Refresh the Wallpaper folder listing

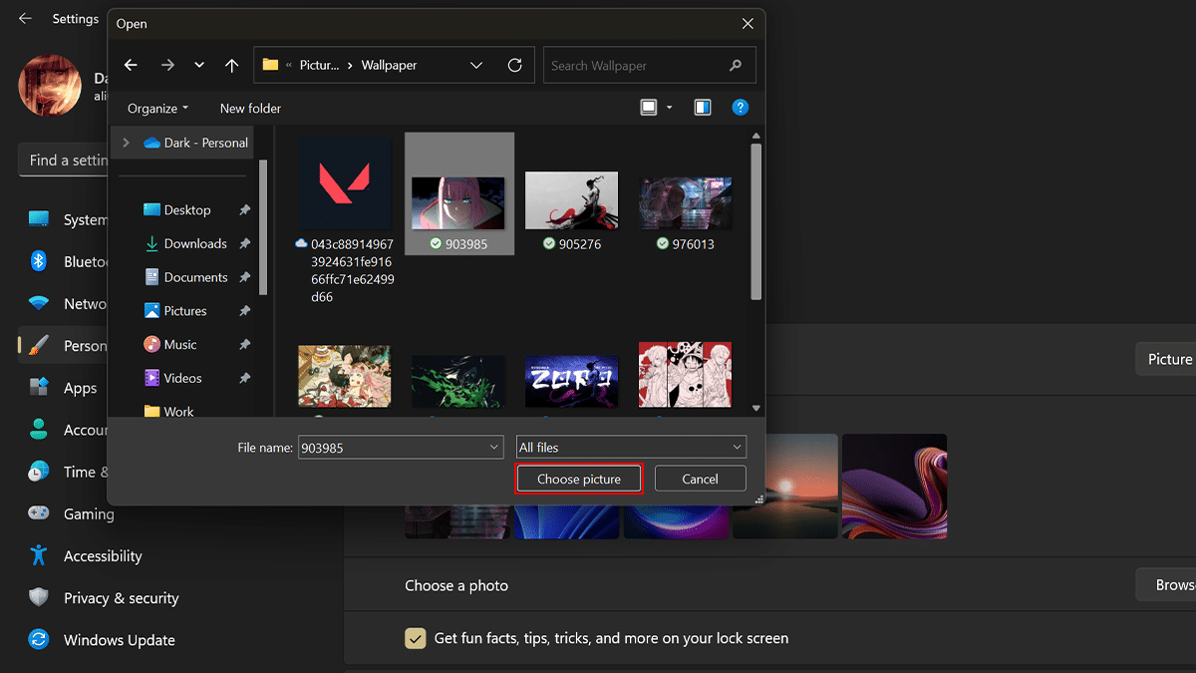pyautogui.click(x=514, y=66)
